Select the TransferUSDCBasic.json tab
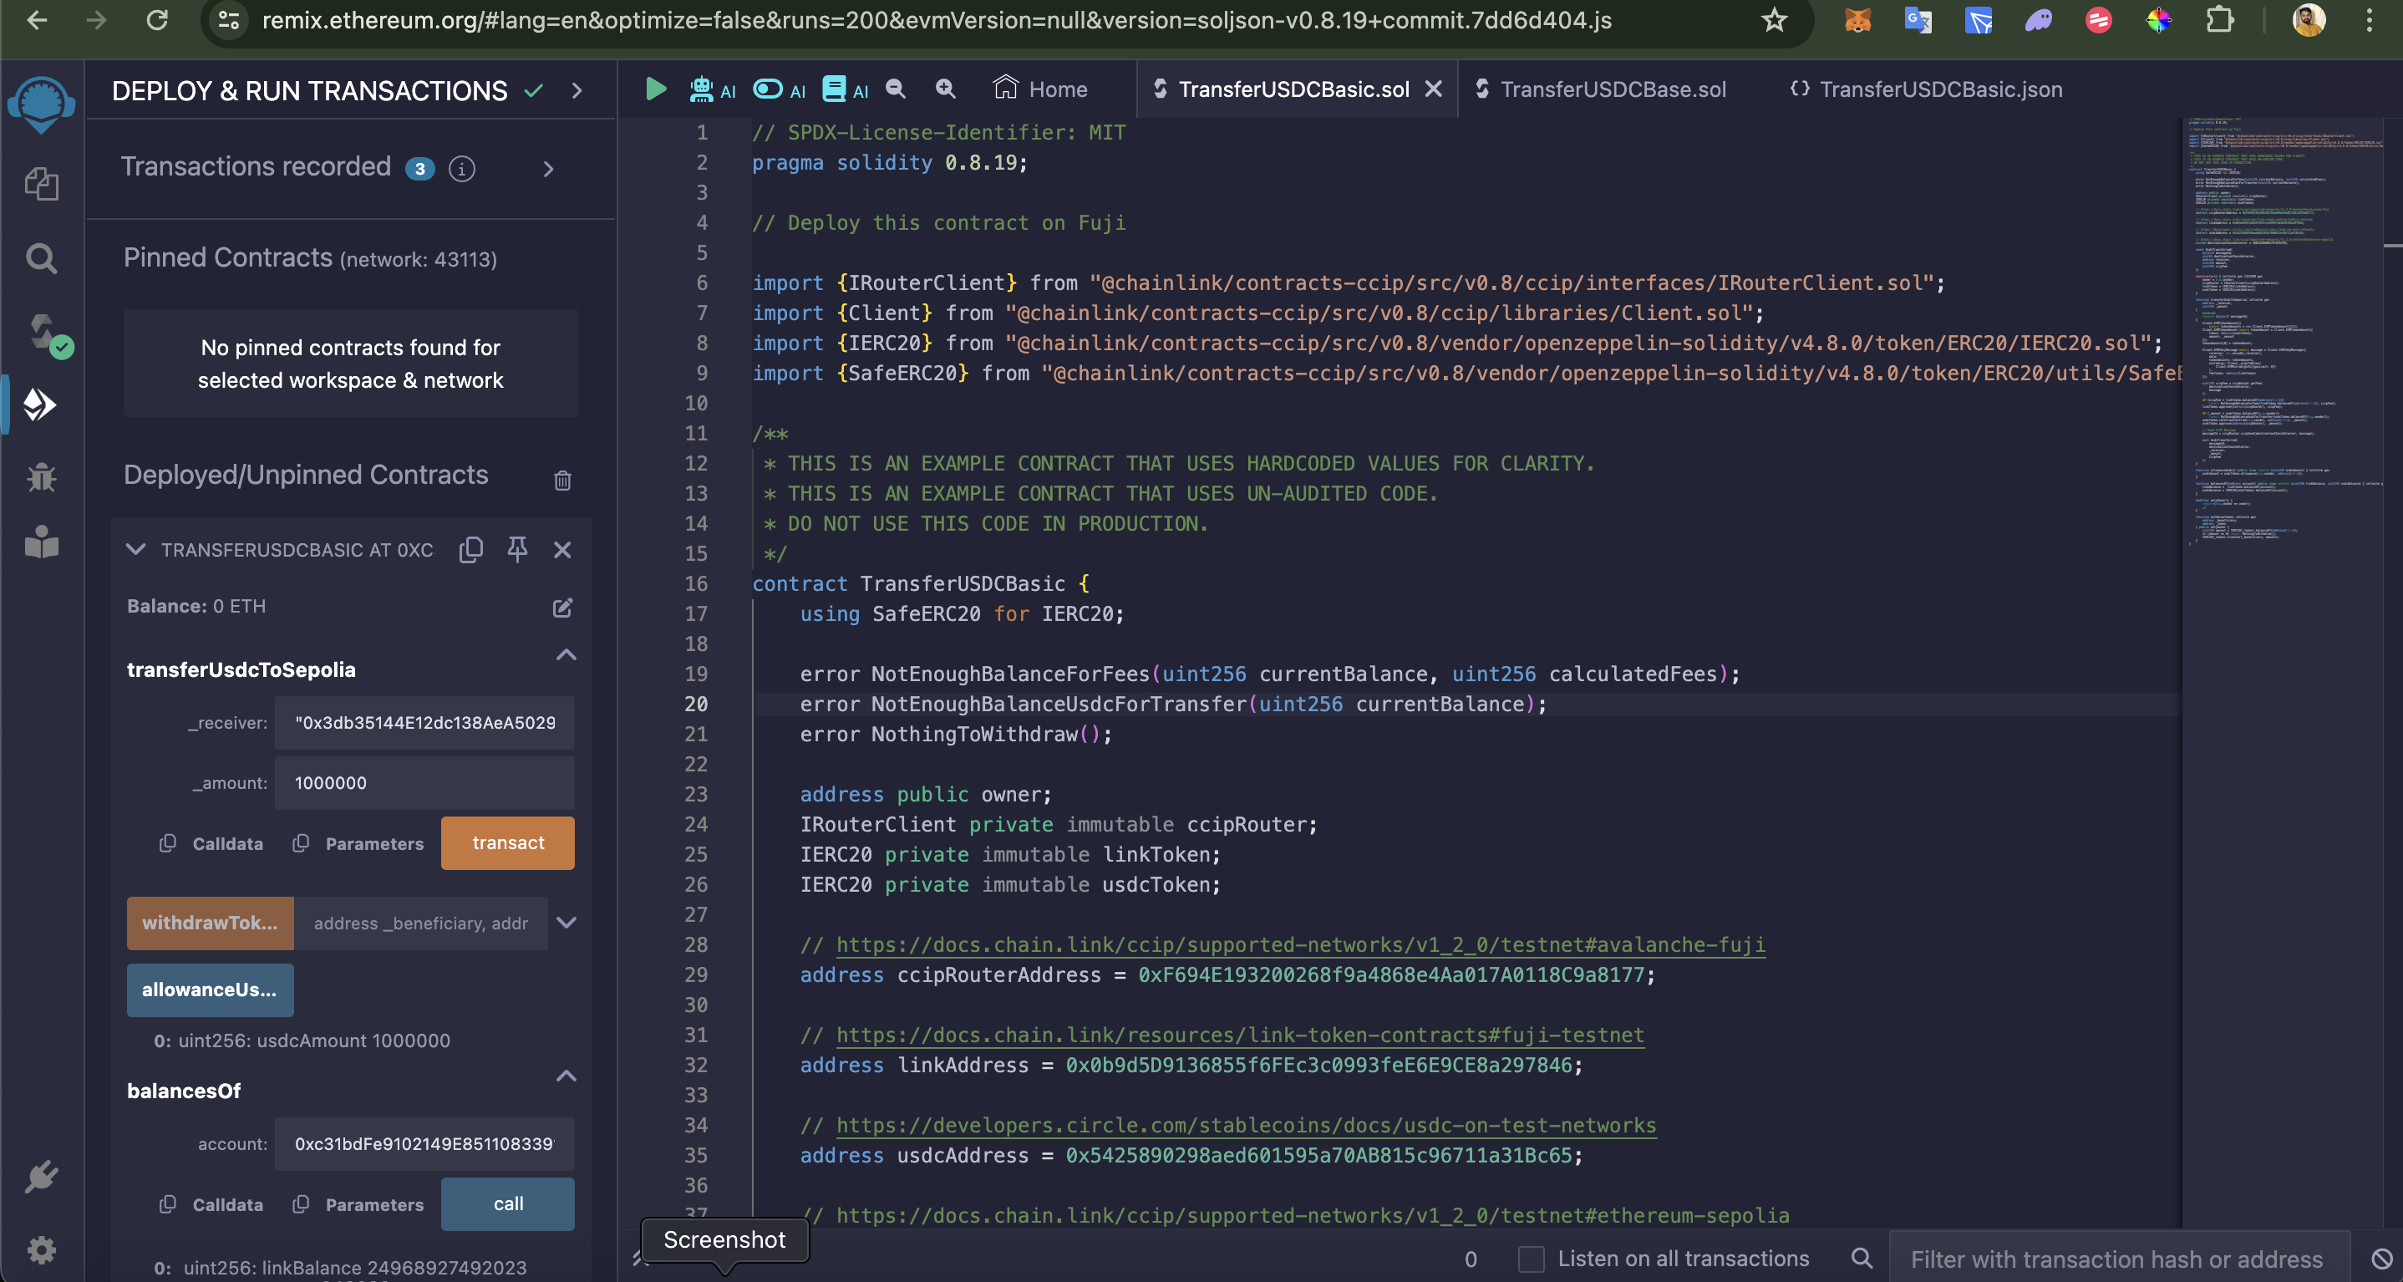2403x1282 pixels. tap(1940, 89)
